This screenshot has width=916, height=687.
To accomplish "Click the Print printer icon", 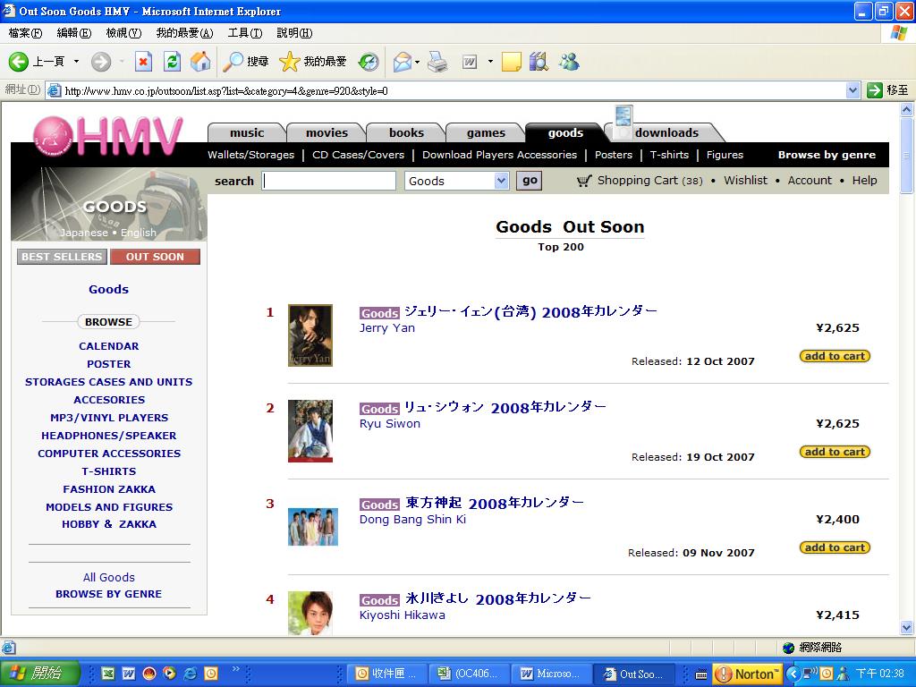I will (x=437, y=62).
